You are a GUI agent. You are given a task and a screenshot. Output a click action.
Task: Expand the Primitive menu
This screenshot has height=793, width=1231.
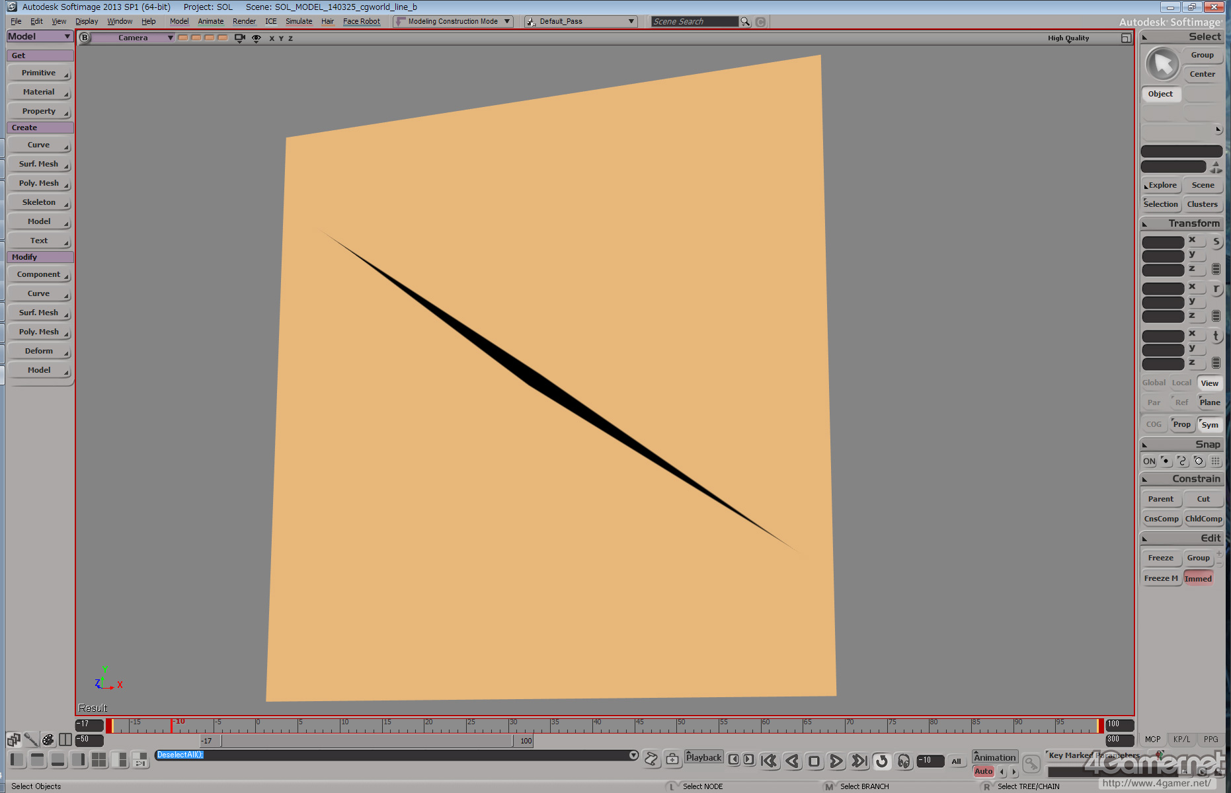pos(39,73)
